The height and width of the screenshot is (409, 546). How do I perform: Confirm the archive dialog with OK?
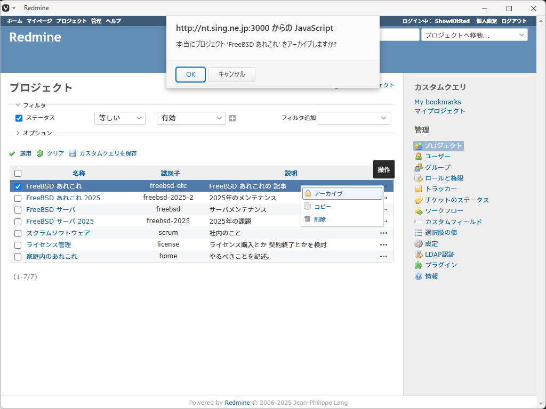point(190,75)
